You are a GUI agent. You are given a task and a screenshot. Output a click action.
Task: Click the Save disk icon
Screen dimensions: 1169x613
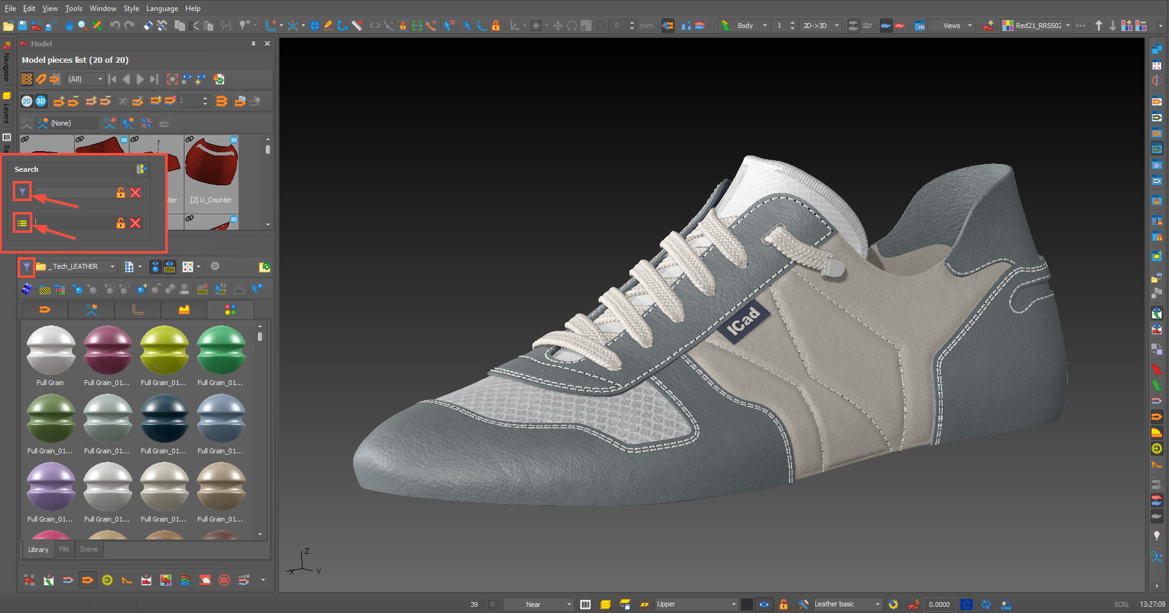[x=23, y=26]
